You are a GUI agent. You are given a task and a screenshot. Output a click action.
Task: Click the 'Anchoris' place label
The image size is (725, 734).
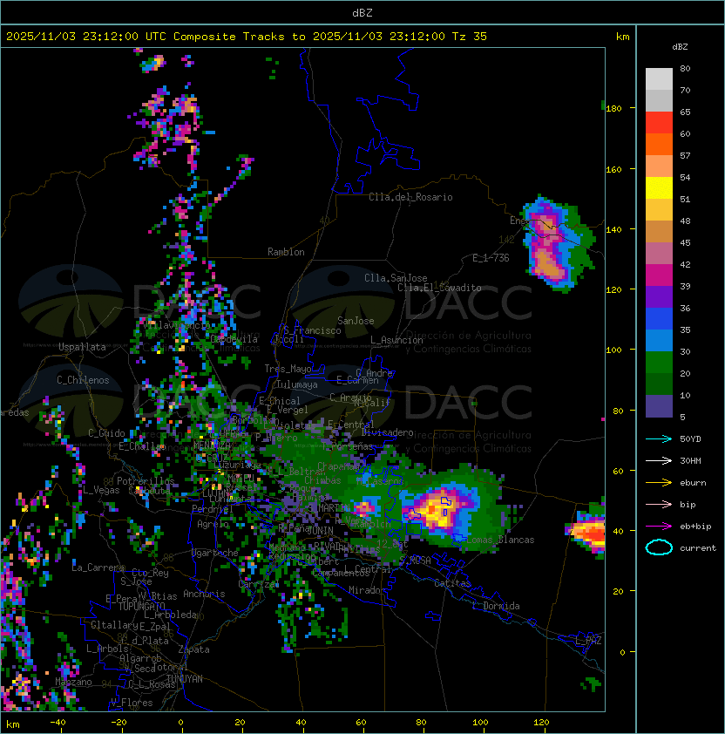point(204,594)
